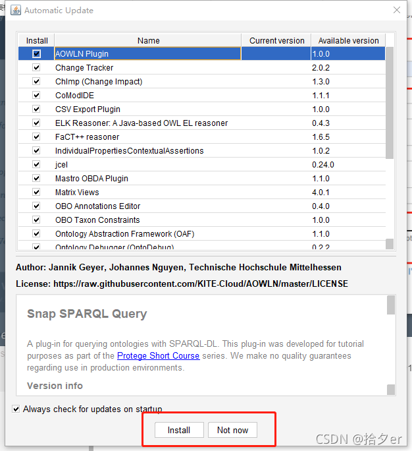Click the description pane scrollbar thumb

tap(391, 305)
